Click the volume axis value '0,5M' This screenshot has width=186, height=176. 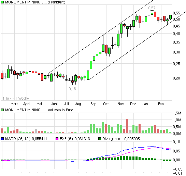point(177,127)
